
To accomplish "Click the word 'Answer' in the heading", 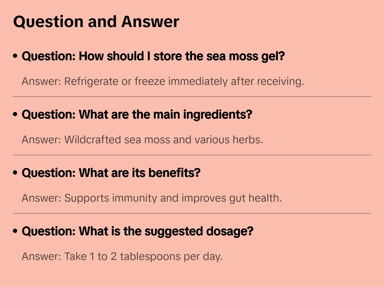I will click(x=150, y=21).
